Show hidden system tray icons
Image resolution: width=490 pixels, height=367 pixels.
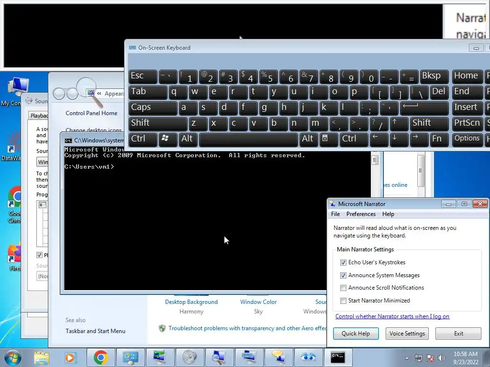pos(407,358)
